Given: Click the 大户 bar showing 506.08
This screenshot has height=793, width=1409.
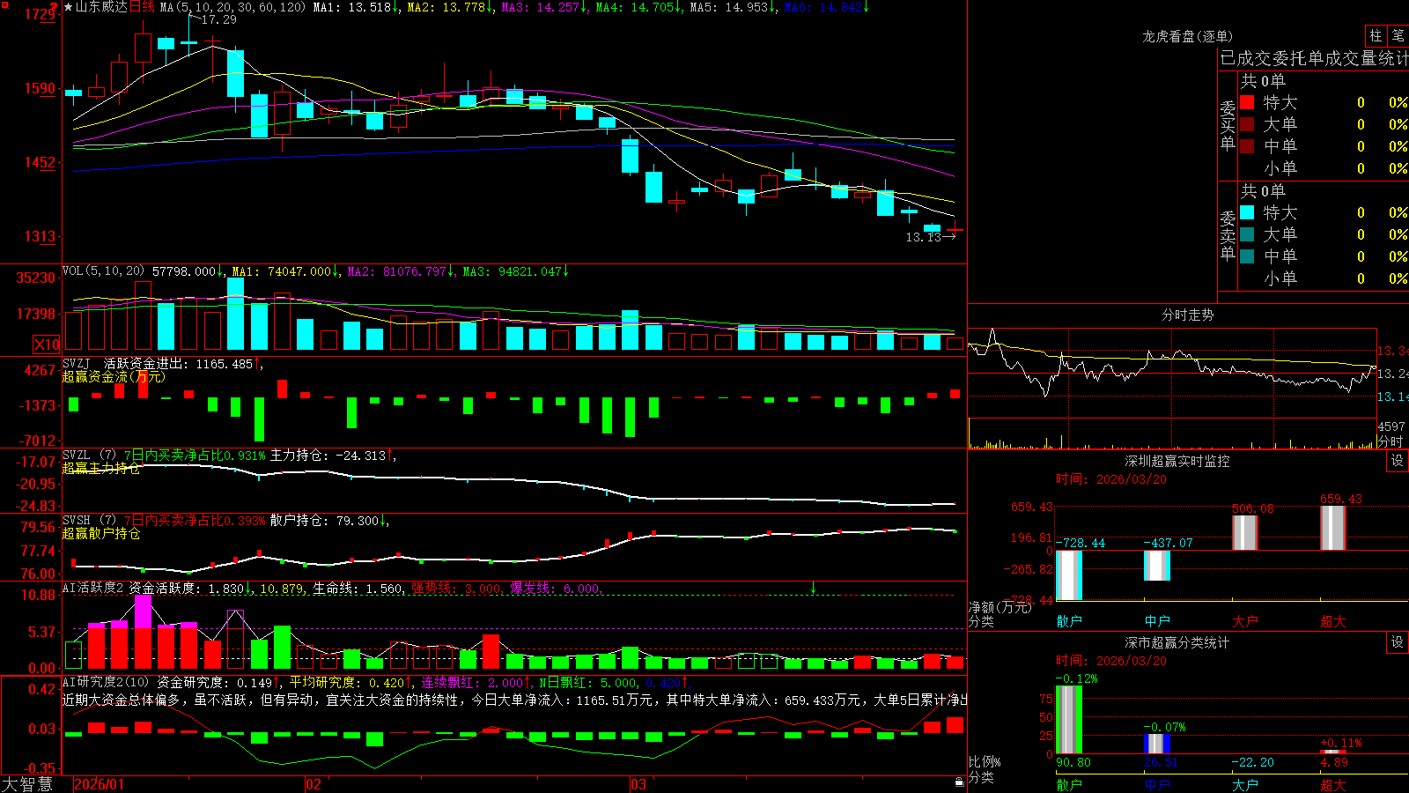Looking at the screenshot, I should coord(1245,533).
